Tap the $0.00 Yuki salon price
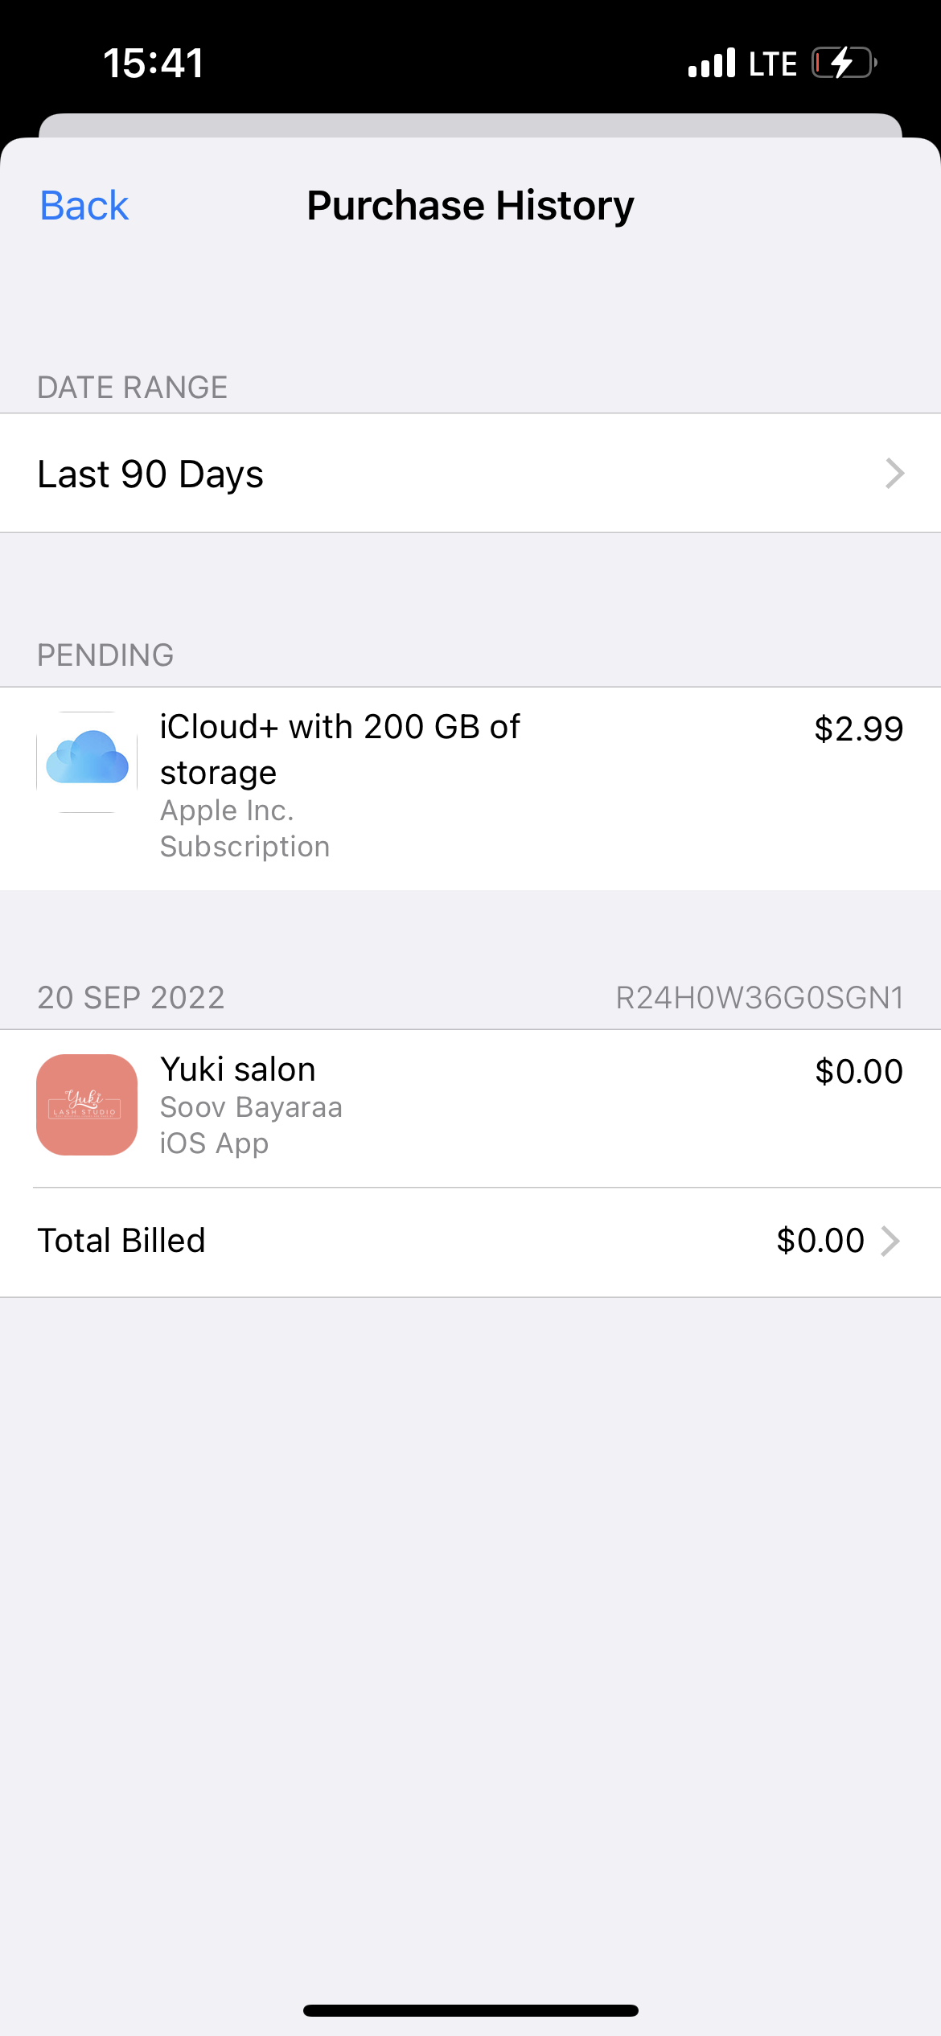Viewport: 941px width, 2036px height. (858, 1072)
